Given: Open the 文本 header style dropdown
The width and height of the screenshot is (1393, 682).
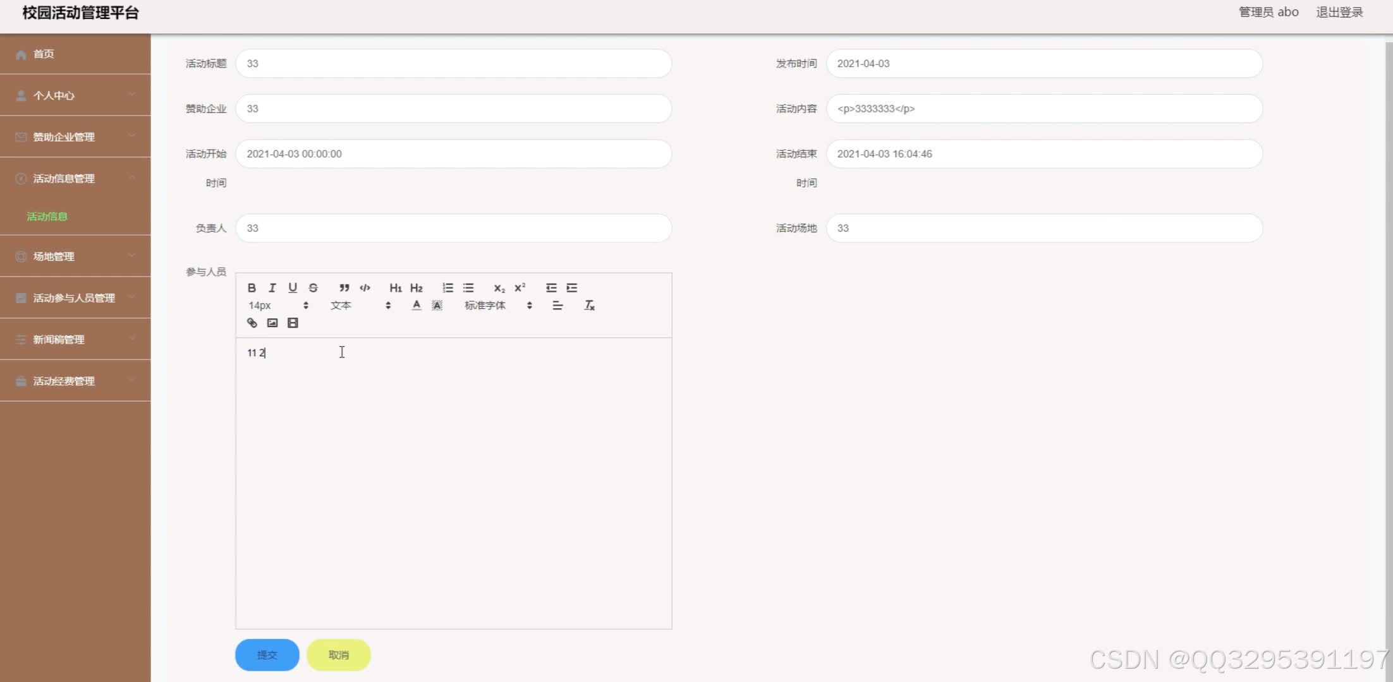Looking at the screenshot, I should tap(360, 306).
